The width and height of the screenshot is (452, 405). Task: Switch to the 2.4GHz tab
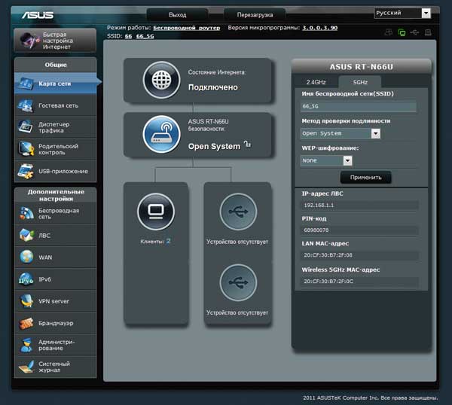coord(316,82)
